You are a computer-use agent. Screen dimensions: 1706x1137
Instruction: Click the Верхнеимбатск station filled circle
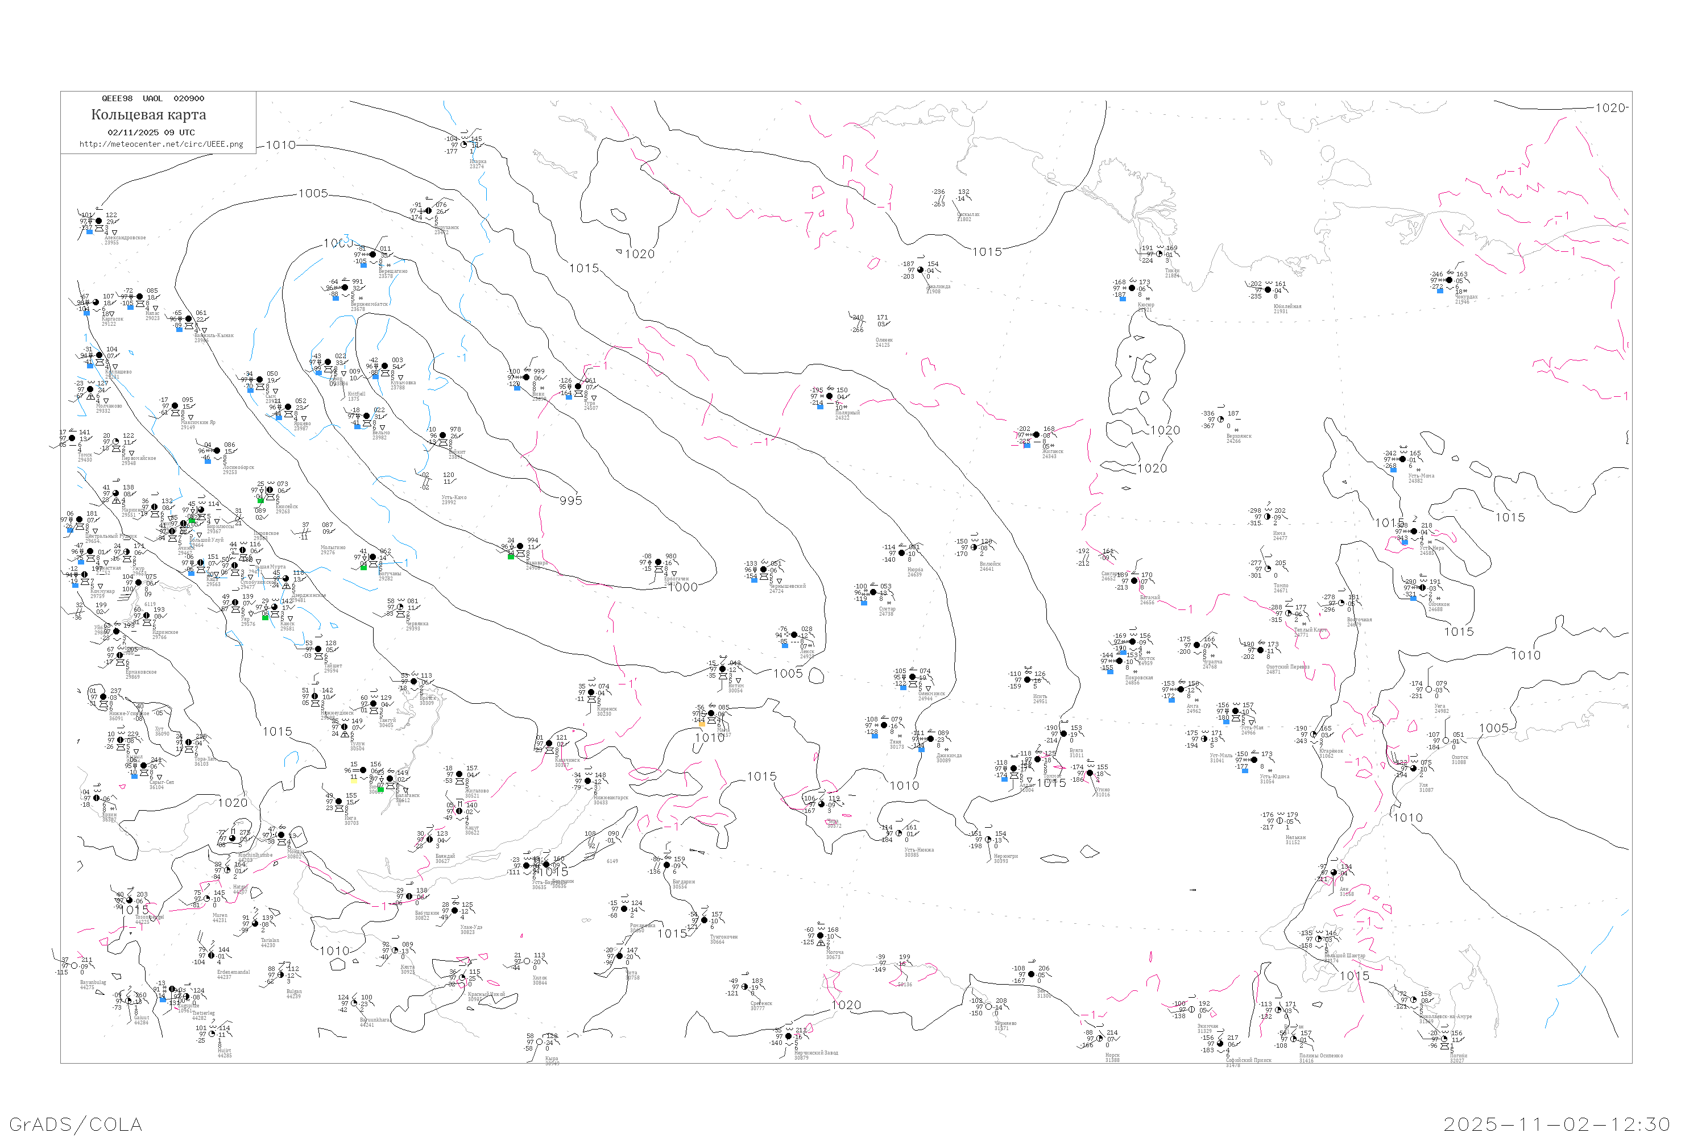(345, 287)
